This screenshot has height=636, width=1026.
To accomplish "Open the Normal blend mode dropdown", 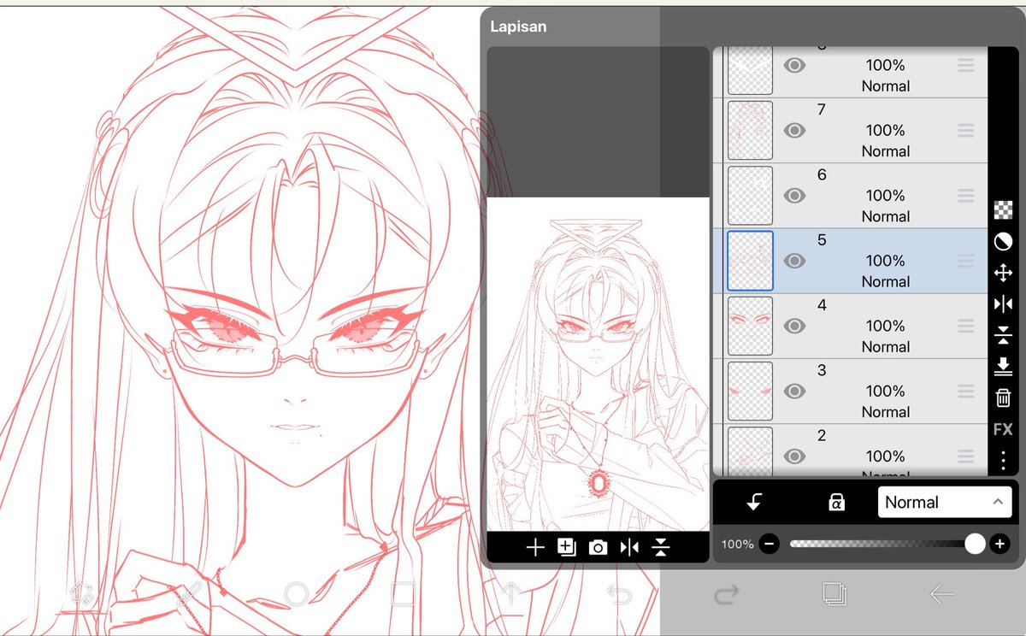I will (x=945, y=503).
